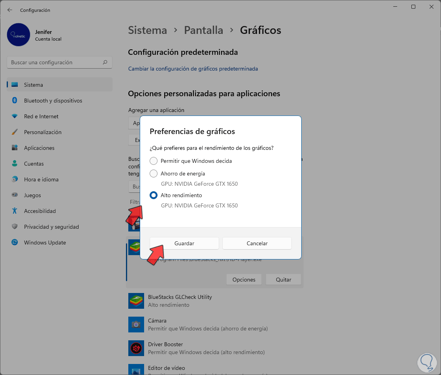
Task: Select the Ahorro de energía option
Action: [x=154, y=174]
